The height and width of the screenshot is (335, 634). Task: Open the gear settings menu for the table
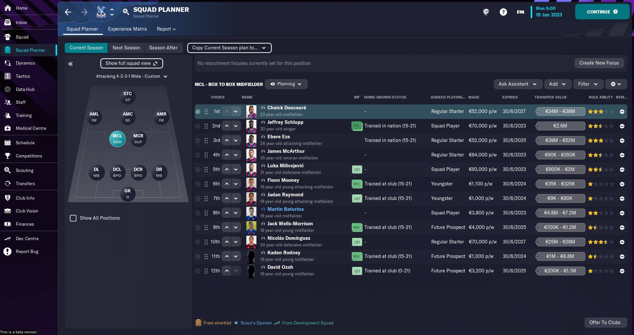click(x=616, y=84)
